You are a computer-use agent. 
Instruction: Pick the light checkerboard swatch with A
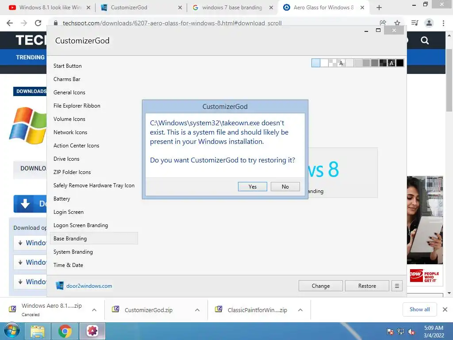pyautogui.click(x=341, y=63)
